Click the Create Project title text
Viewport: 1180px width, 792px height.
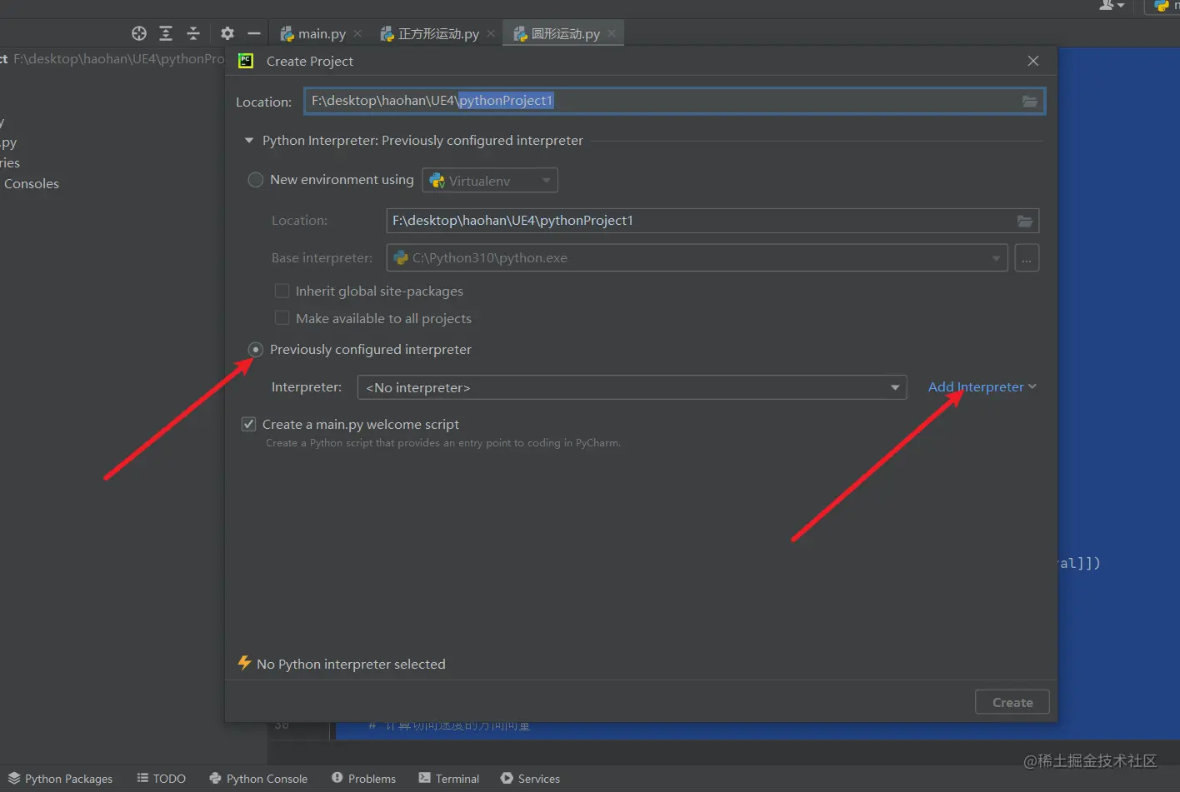click(x=310, y=61)
